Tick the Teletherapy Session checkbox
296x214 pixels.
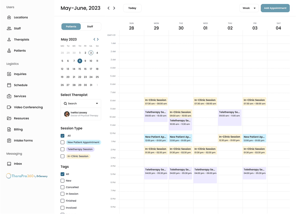[x=62, y=149]
